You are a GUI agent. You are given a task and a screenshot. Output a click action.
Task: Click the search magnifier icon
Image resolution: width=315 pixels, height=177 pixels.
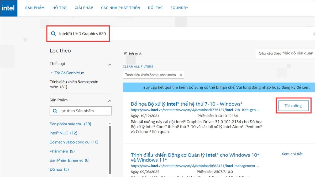pyautogui.click(x=54, y=34)
